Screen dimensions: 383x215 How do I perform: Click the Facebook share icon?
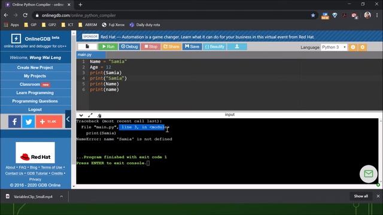(14, 121)
